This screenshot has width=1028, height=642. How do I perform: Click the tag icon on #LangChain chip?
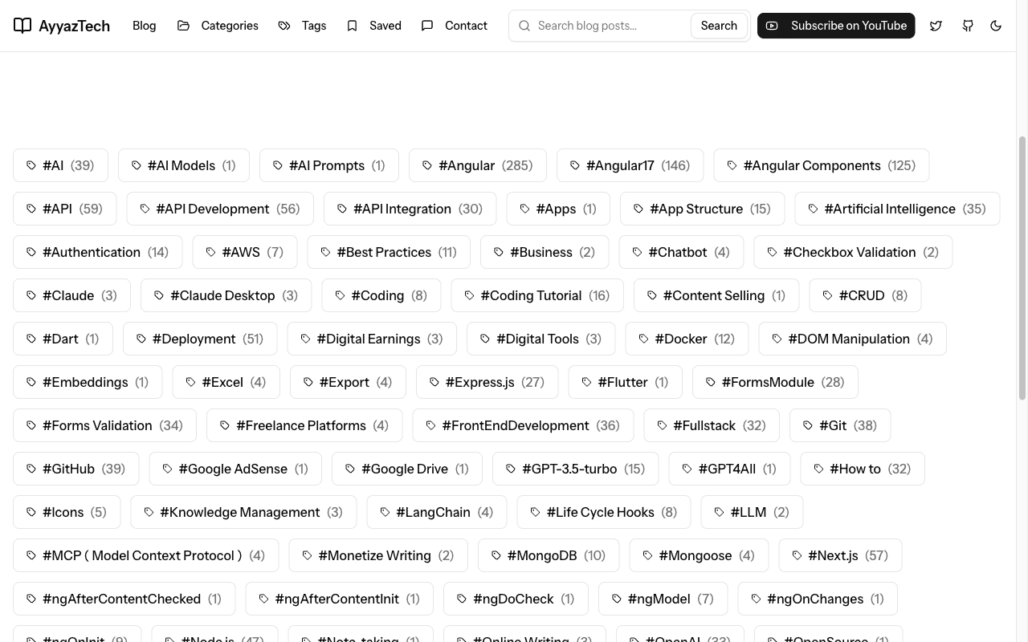point(385,512)
